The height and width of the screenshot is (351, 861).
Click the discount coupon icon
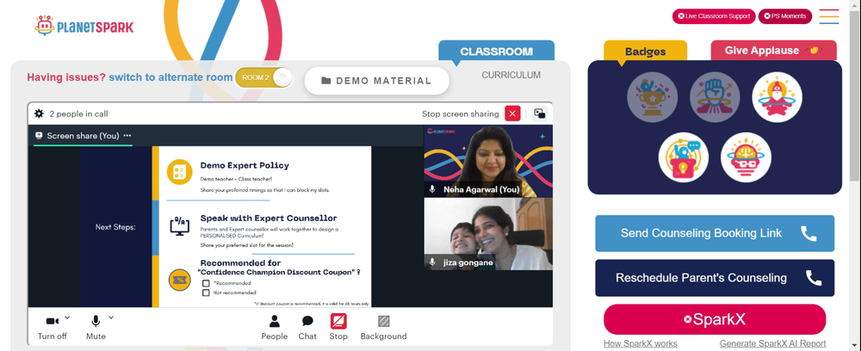(x=180, y=280)
